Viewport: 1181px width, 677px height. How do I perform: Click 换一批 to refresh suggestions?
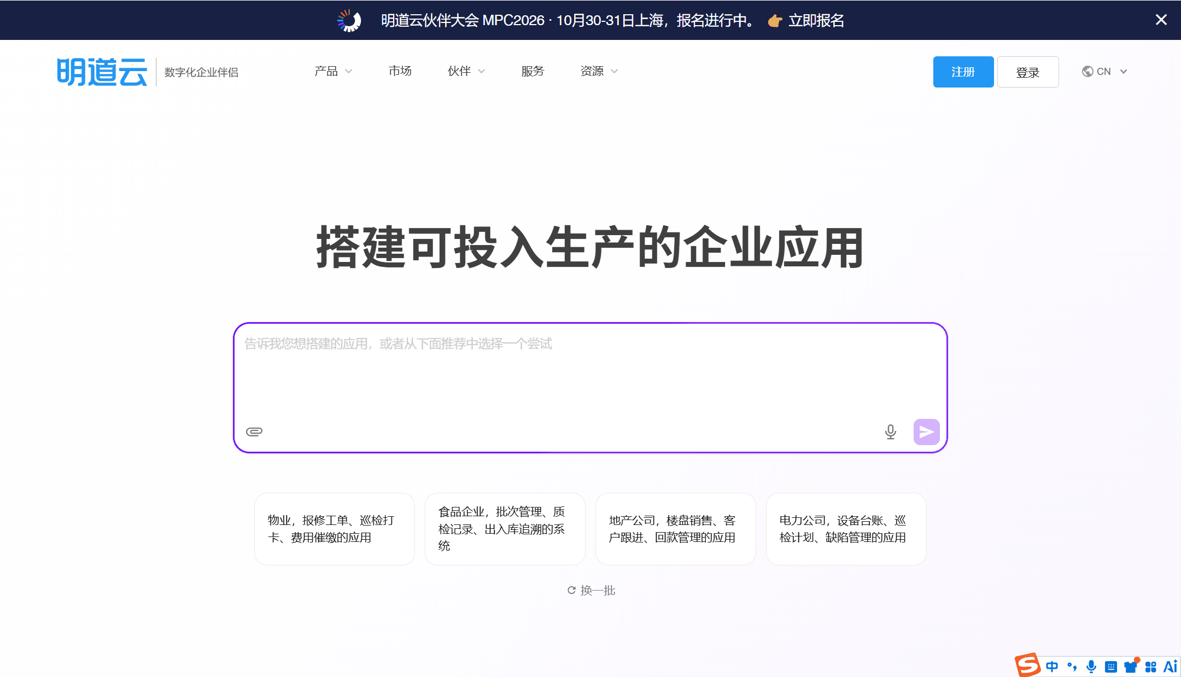(591, 590)
